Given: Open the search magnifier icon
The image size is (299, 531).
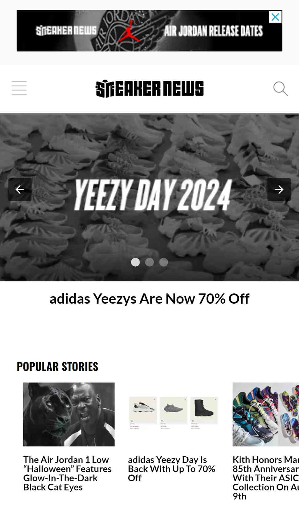Looking at the screenshot, I should coord(281,89).
